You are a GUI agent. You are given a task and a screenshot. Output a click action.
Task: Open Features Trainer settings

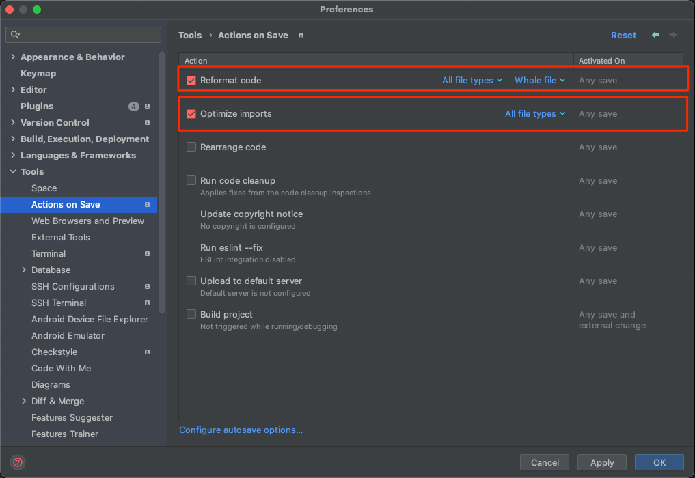click(x=65, y=434)
